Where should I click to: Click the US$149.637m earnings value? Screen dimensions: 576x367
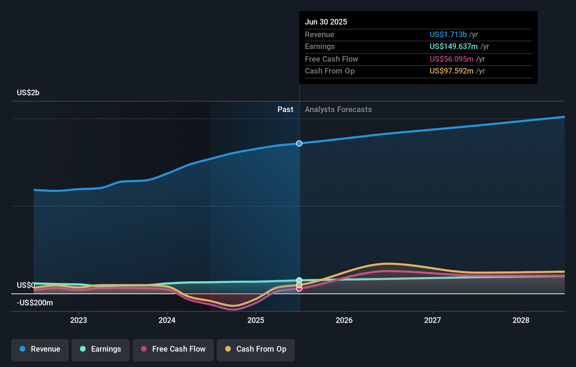tap(454, 46)
